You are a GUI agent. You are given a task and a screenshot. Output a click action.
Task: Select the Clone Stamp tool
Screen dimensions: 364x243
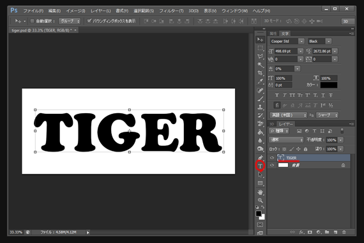click(x=261, y=107)
